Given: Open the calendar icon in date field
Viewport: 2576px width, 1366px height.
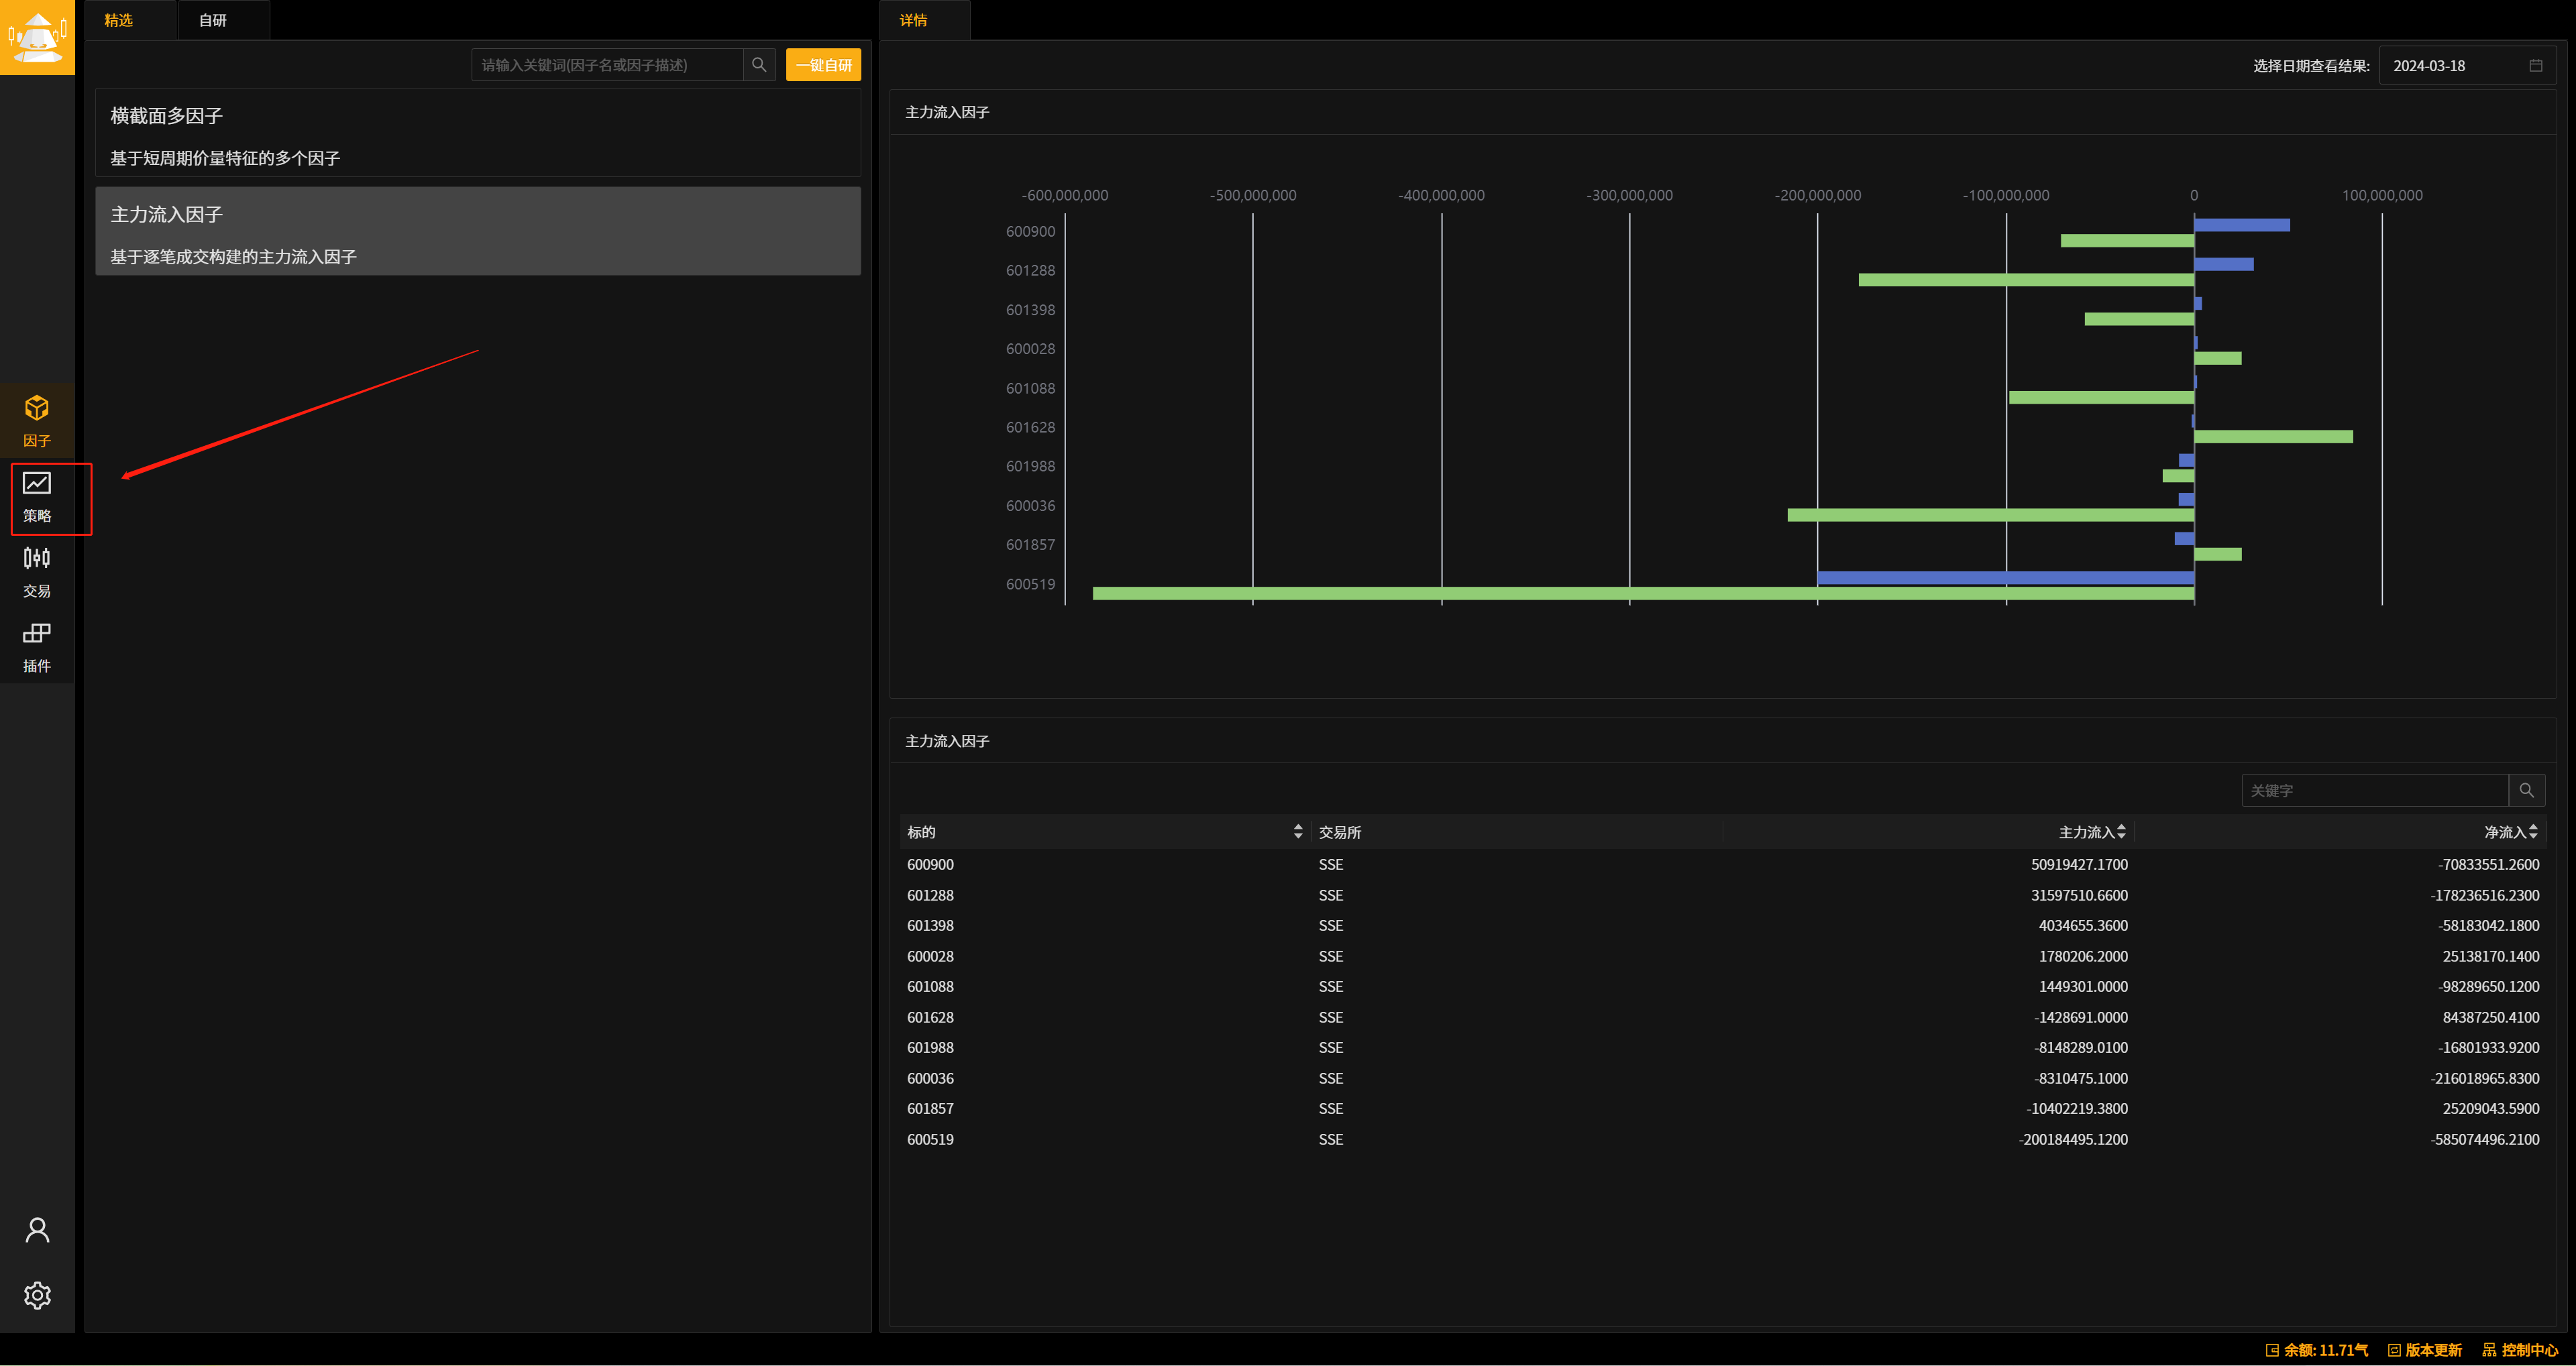Looking at the screenshot, I should tap(2536, 66).
